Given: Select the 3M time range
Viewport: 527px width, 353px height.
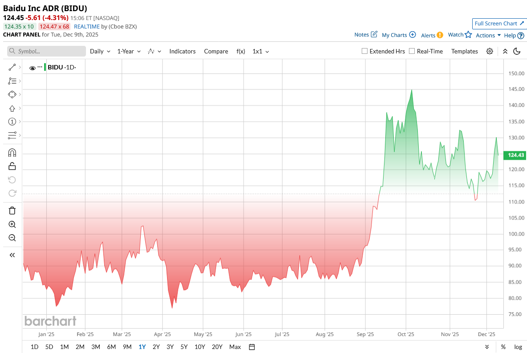Looking at the screenshot, I should 96,347.
